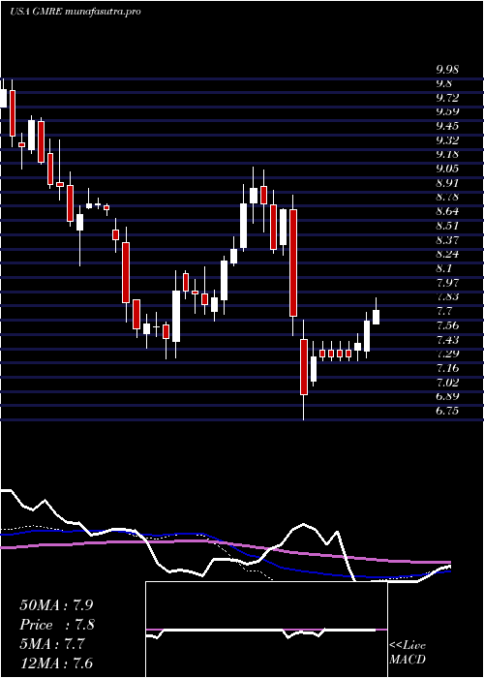Click the tall red candle falling from 8.64

[x=293, y=262]
